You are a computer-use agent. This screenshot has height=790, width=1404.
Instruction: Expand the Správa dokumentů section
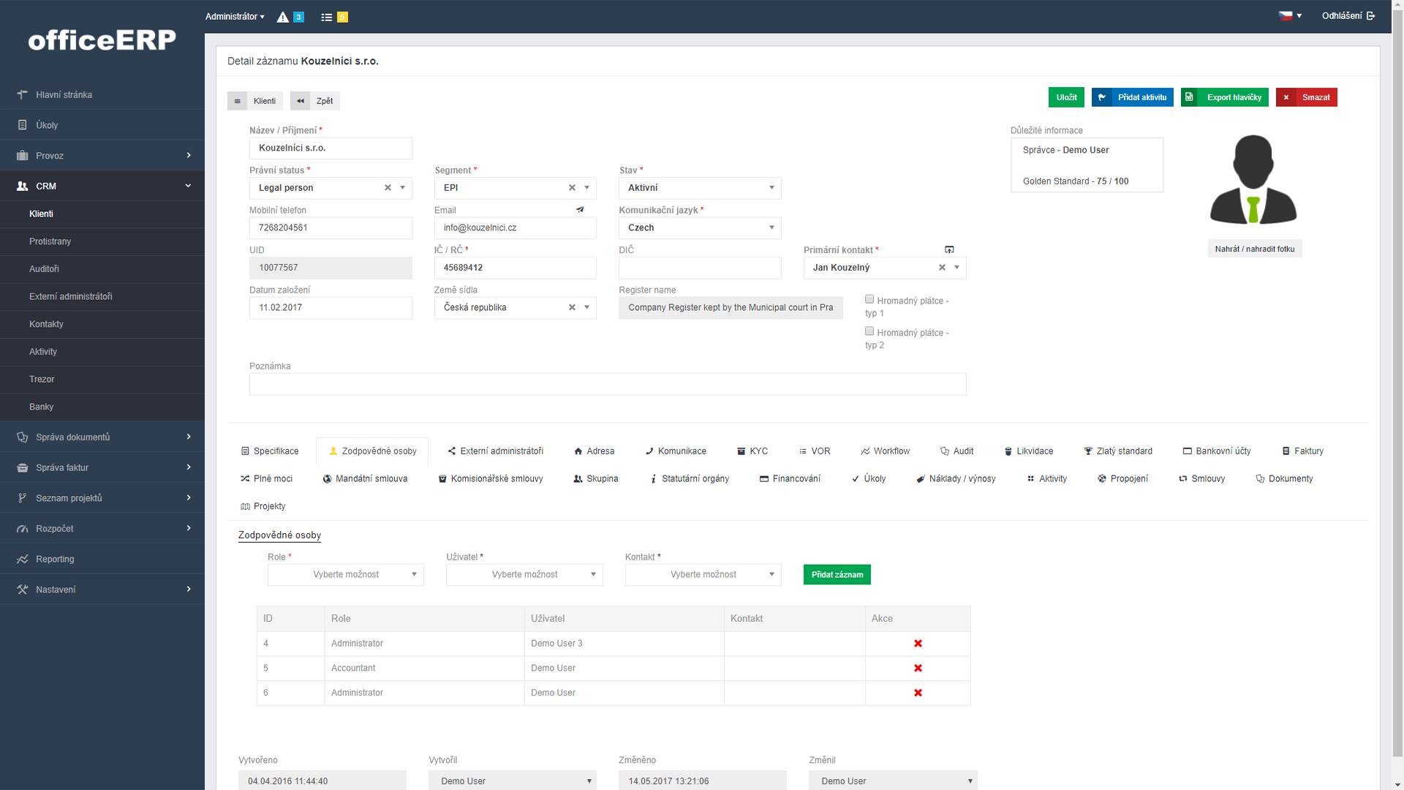tap(102, 437)
